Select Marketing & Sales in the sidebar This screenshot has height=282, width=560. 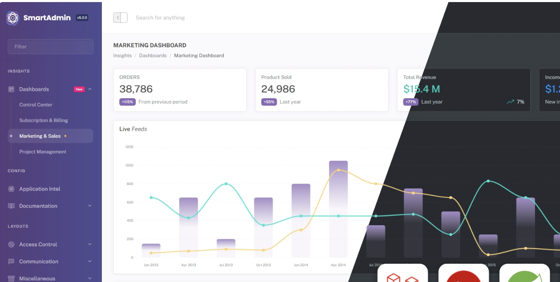click(x=50, y=136)
